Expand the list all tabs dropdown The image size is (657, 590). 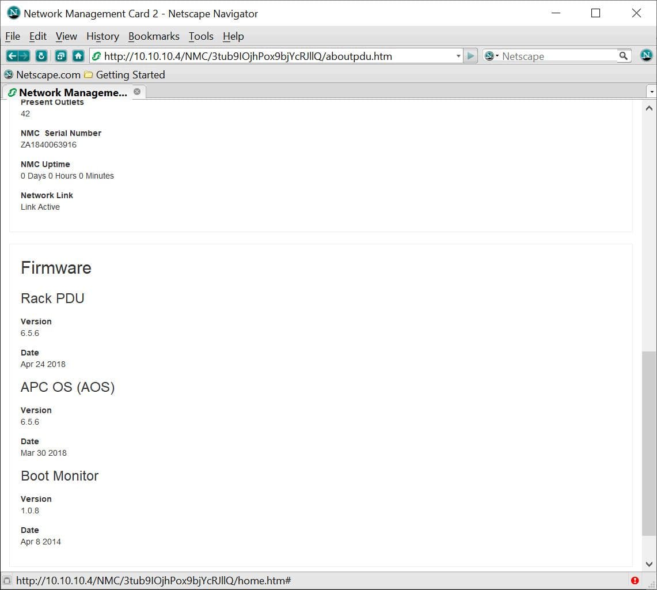[651, 92]
